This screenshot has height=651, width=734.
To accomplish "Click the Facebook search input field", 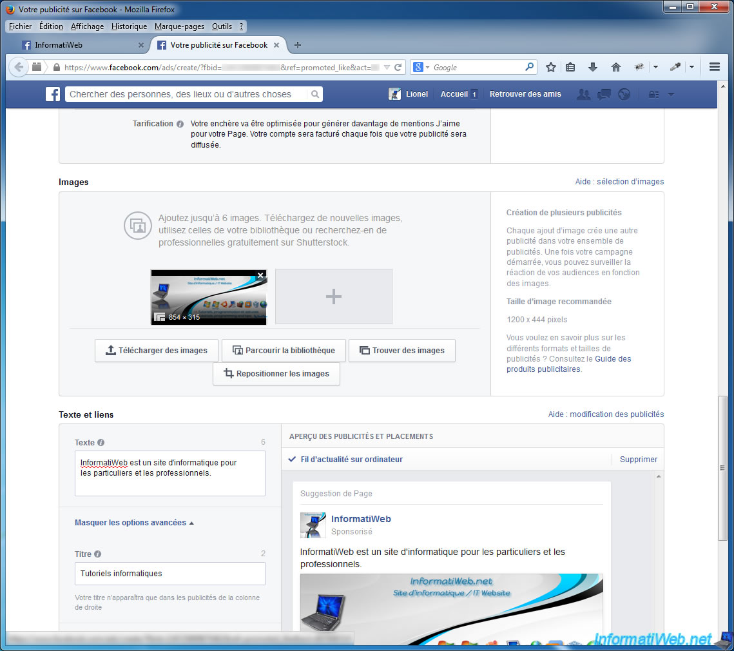I will tap(188, 94).
